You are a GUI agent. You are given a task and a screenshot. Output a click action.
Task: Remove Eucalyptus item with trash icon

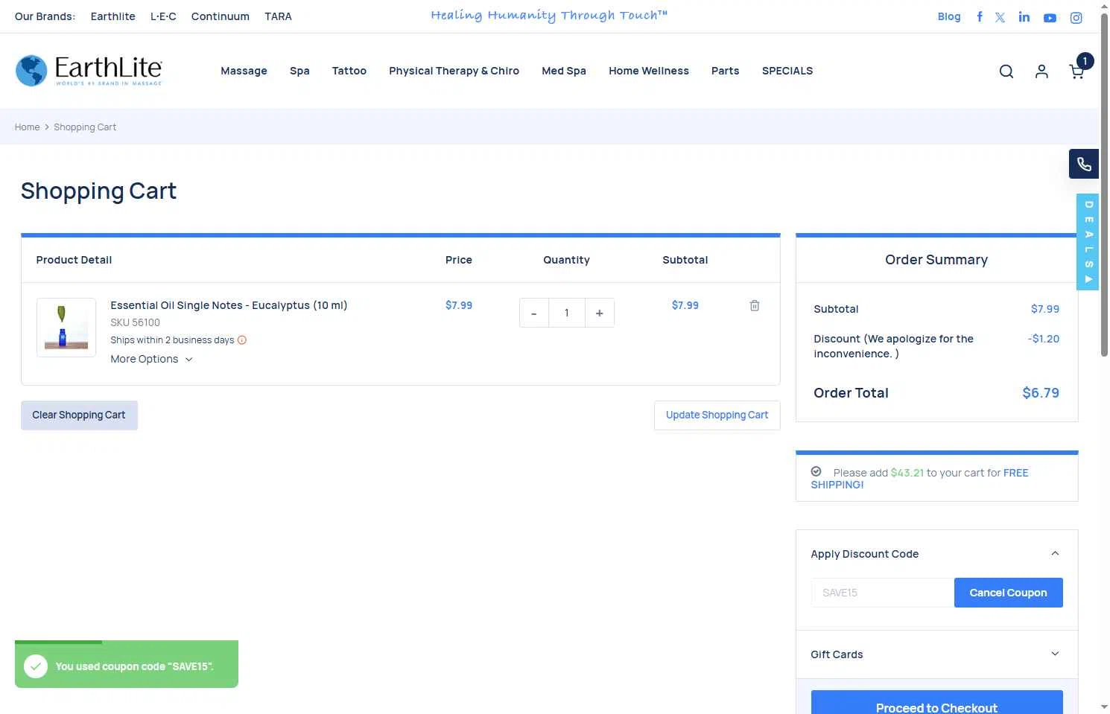[755, 305]
